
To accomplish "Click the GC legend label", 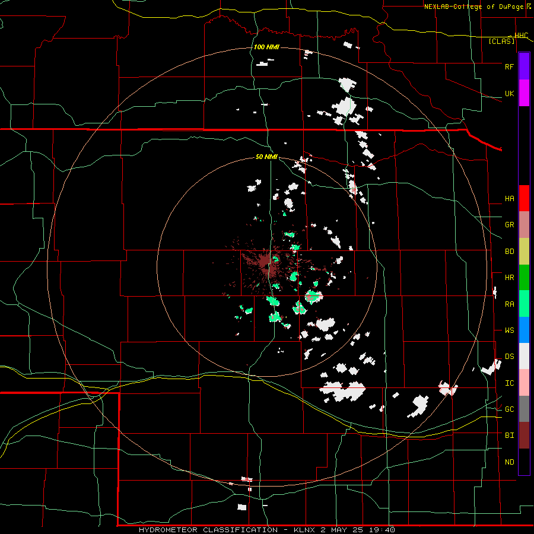I will 509,409.
